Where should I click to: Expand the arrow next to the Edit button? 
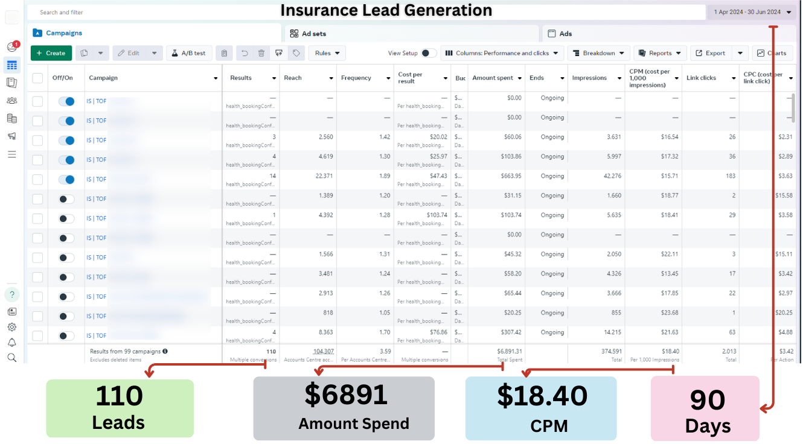[x=155, y=53]
